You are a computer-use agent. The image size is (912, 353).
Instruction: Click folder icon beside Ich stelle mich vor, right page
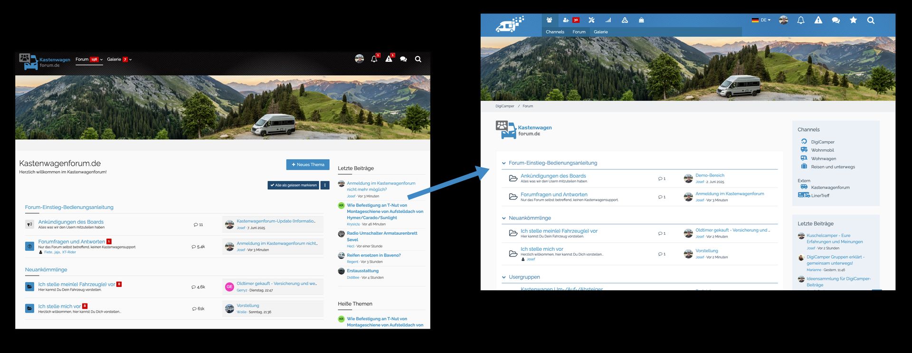(513, 254)
